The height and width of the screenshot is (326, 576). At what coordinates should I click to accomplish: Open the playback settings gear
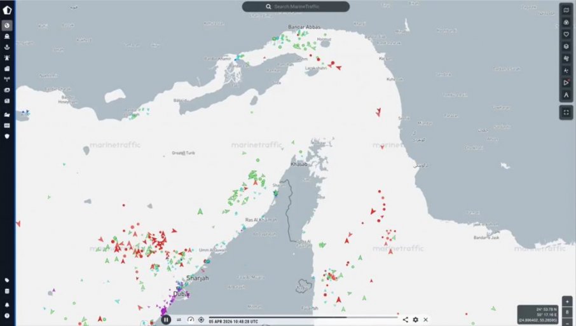tap(416, 320)
